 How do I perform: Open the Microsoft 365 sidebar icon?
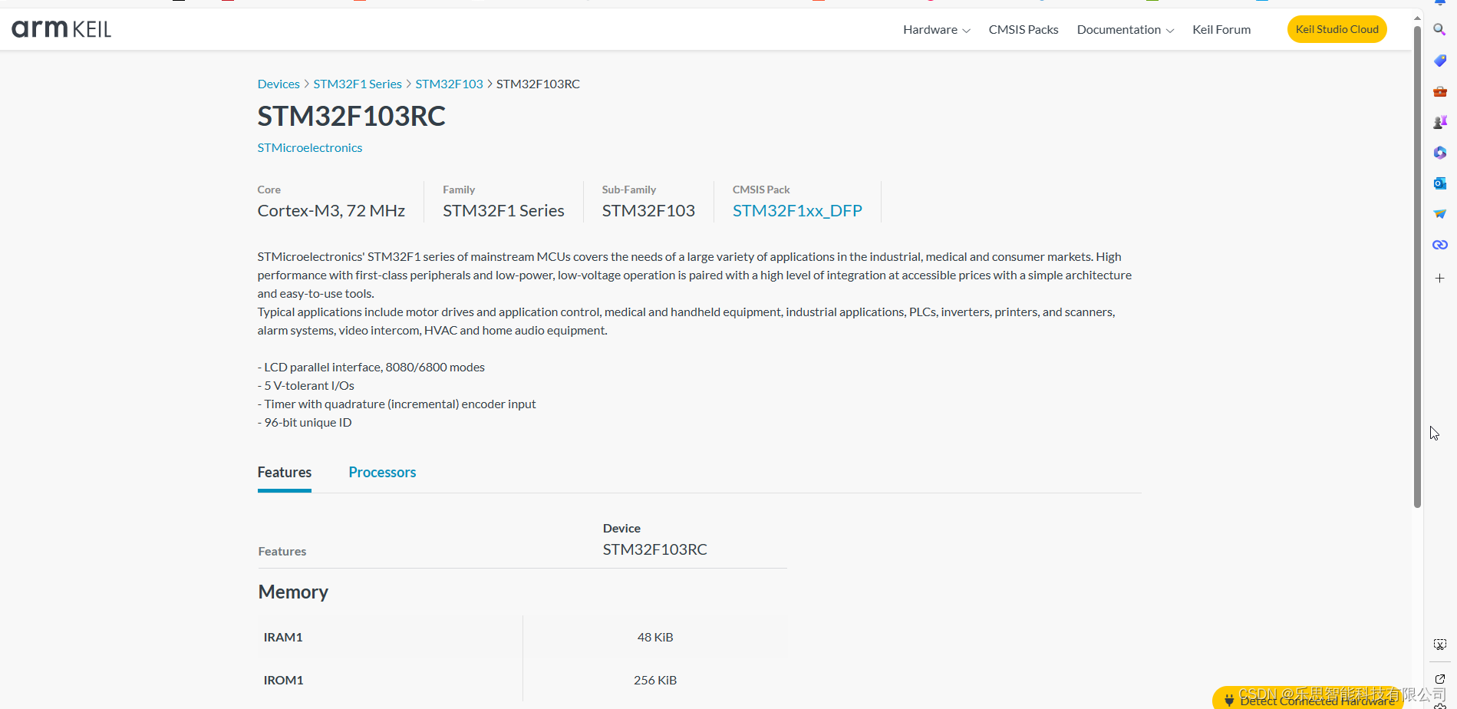[x=1439, y=153]
